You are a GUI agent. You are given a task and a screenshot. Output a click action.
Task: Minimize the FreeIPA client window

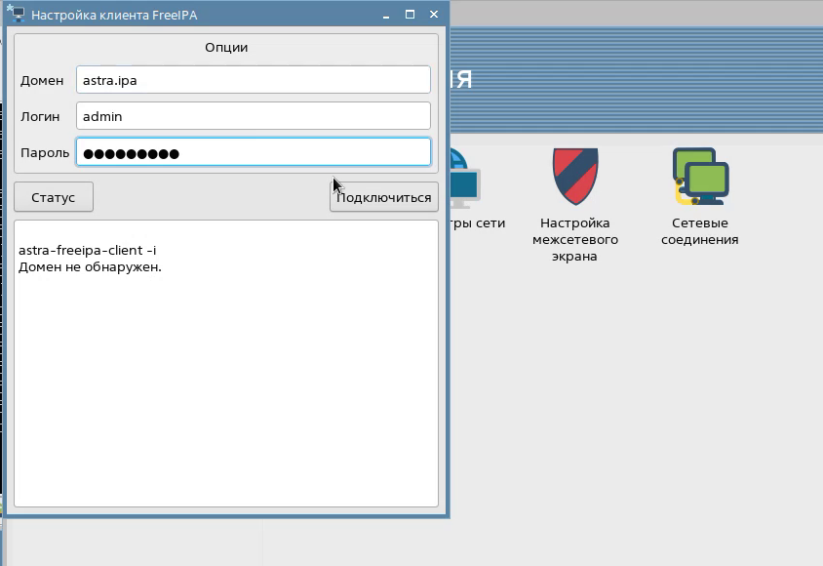click(x=386, y=16)
